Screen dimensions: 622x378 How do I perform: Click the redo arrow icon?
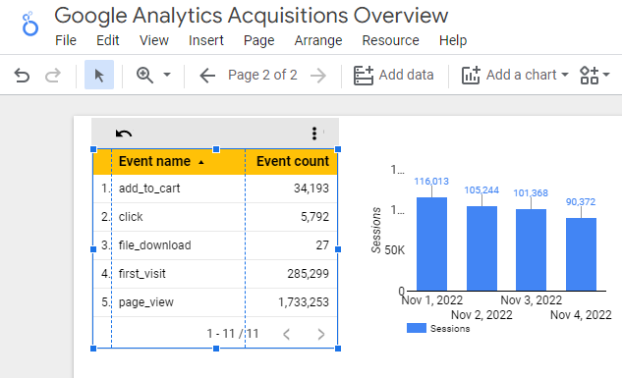[53, 75]
